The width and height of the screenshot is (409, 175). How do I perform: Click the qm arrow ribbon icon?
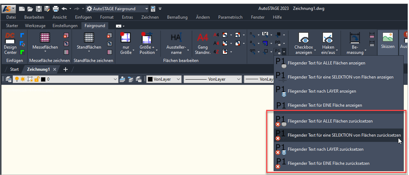point(253,51)
